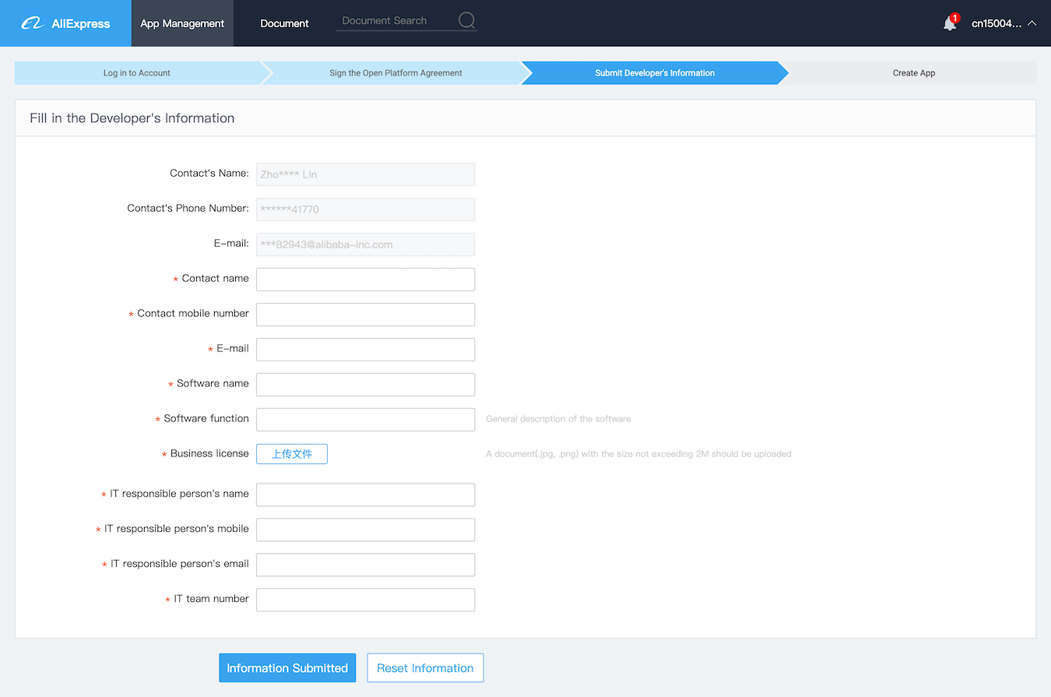Image resolution: width=1051 pixels, height=697 pixels.
Task: Focus the Software function field
Action: (365, 420)
